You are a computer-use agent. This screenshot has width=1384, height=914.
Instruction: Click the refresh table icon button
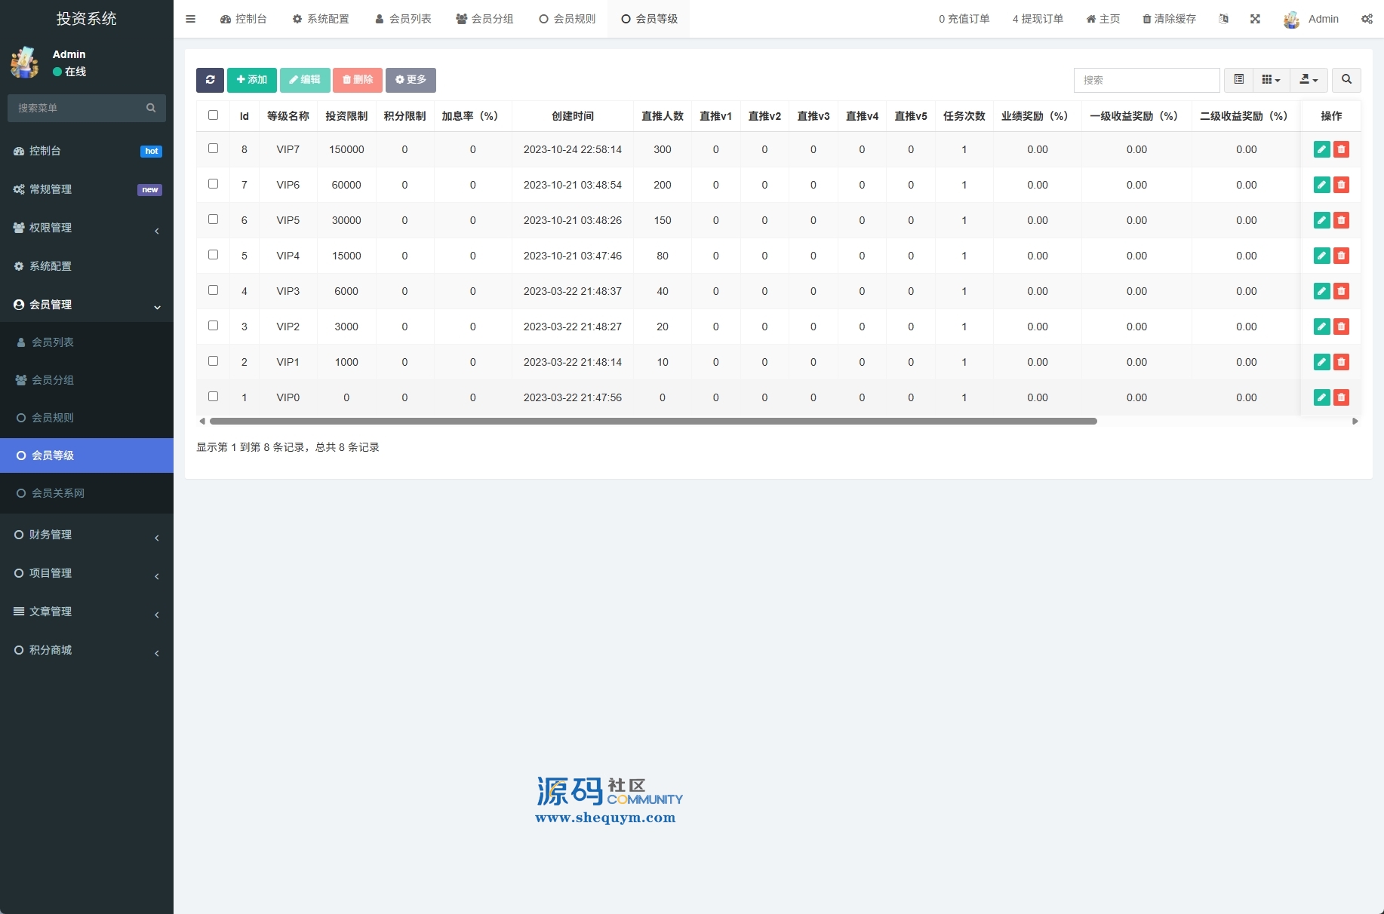[x=210, y=80]
